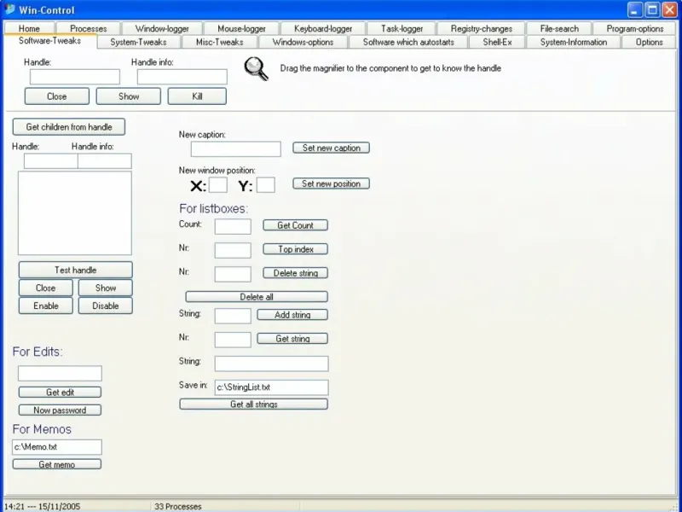Click the Now password button
The height and width of the screenshot is (512, 682).
(x=60, y=410)
